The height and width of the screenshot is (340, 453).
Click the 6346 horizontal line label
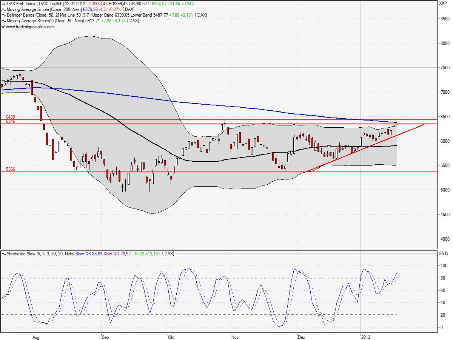click(10, 122)
